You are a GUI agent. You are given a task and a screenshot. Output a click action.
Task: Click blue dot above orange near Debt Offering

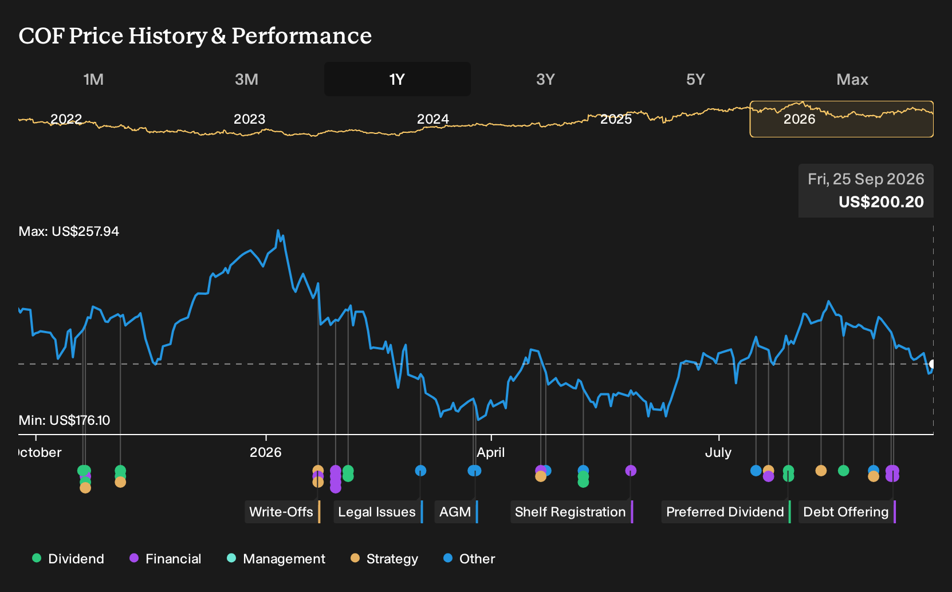[x=874, y=471]
